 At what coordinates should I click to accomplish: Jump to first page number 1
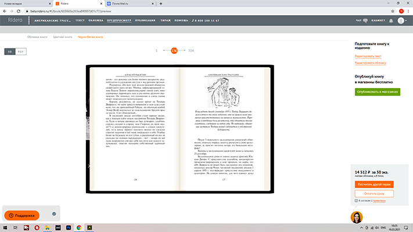coord(156,50)
